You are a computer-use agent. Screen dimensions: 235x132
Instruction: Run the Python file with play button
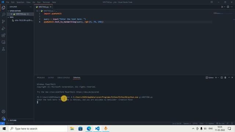click(x=222, y=7)
